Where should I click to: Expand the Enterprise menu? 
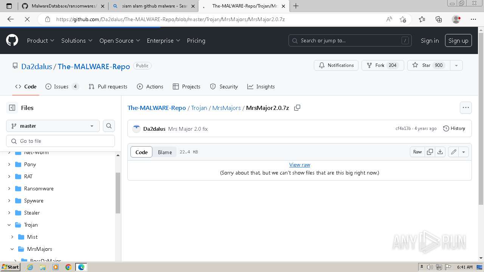click(164, 40)
